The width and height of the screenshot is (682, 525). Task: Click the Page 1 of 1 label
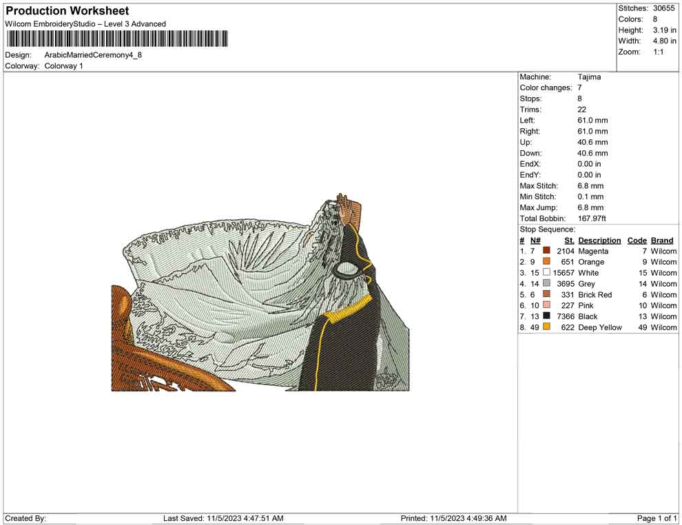tap(657, 518)
